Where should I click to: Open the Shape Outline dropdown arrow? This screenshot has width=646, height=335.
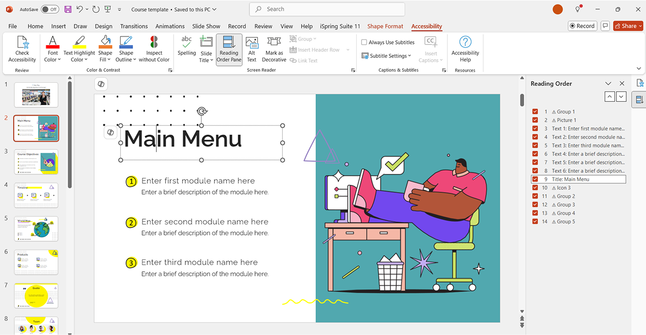(134, 60)
